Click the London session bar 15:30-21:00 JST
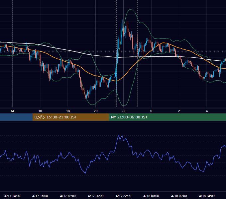The width and height of the screenshot is (226, 199). [x=70, y=117]
